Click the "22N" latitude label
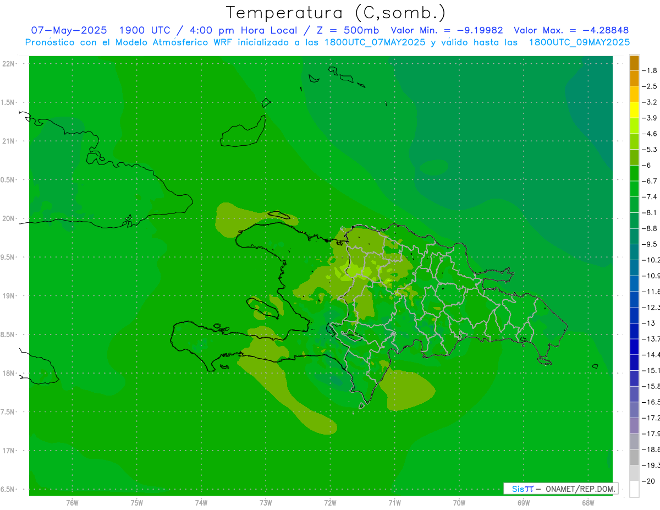 pyautogui.click(x=9, y=64)
